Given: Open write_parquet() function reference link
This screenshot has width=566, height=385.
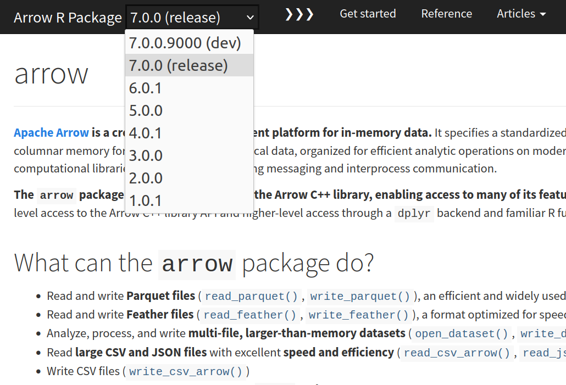Looking at the screenshot, I should [360, 297].
